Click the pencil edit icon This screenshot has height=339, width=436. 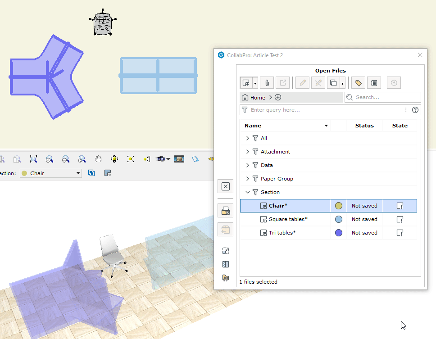303,83
